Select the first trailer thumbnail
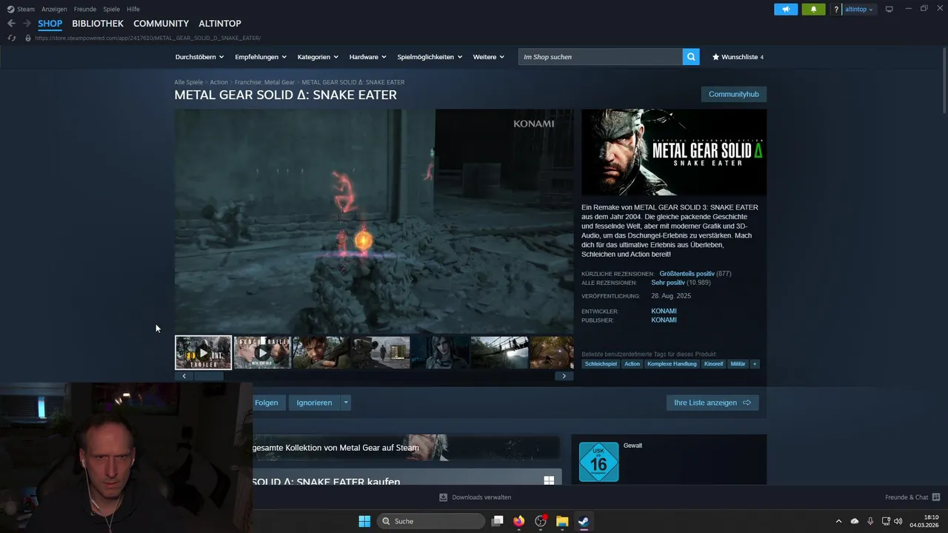Viewport: 948px width, 533px height. coord(204,352)
